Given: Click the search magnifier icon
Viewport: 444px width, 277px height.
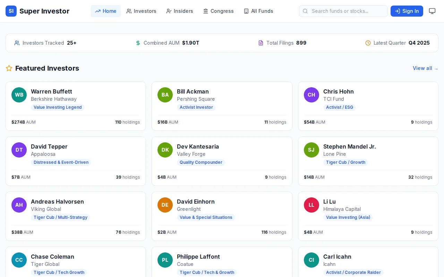Looking at the screenshot, I should [305, 11].
